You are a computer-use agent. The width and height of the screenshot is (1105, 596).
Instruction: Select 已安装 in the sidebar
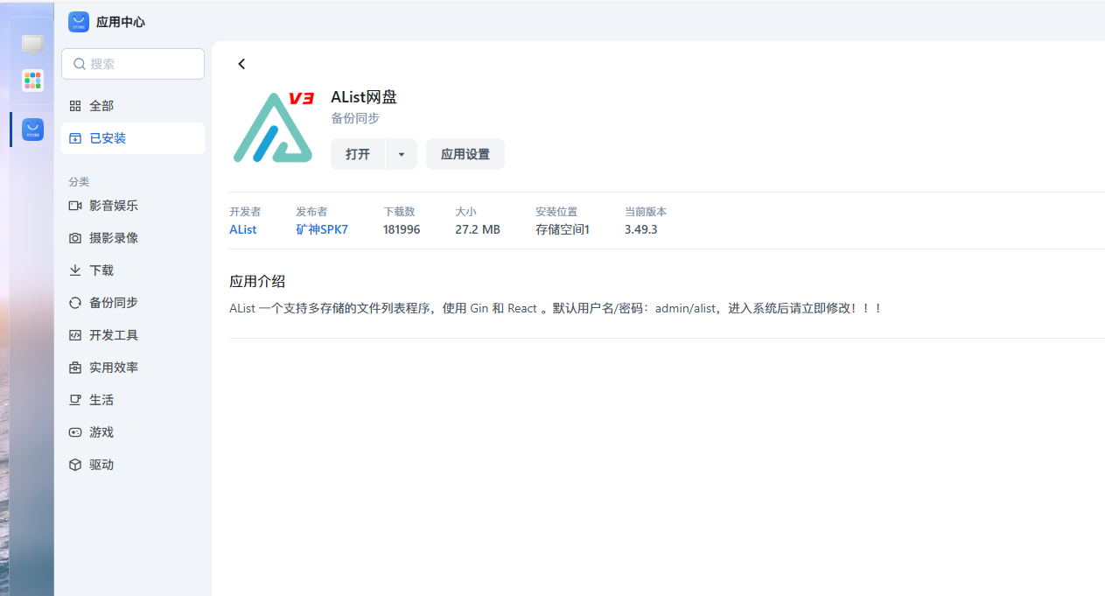pos(133,138)
